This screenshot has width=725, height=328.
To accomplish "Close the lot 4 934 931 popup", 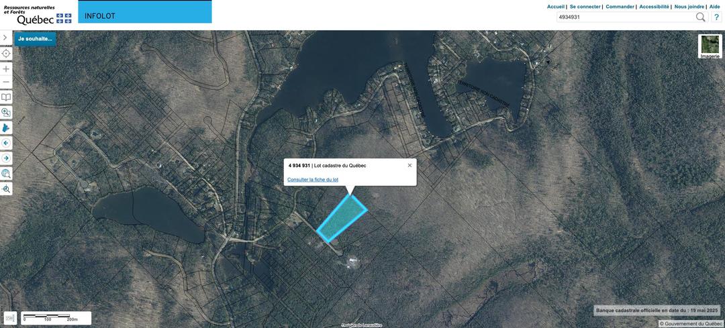I will (x=409, y=165).
